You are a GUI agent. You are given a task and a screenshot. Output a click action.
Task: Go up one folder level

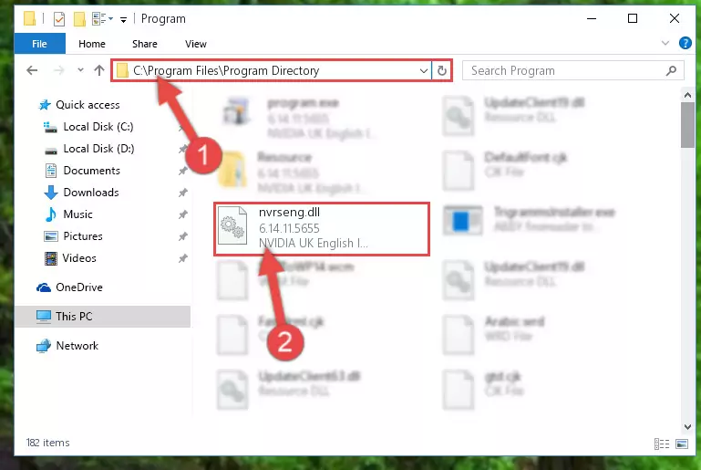(99, 70)
